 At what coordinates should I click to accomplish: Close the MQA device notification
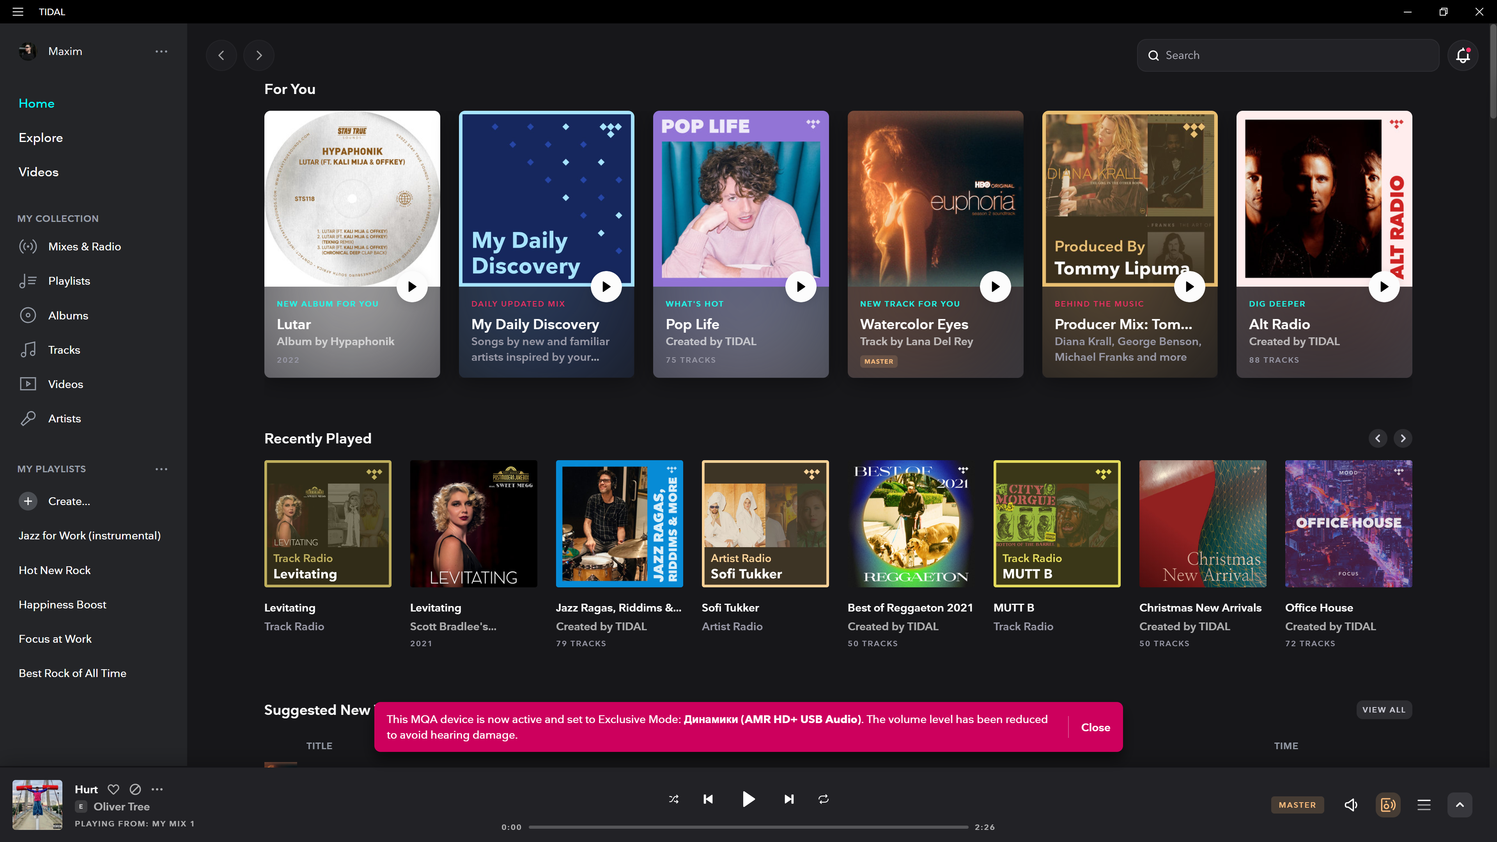tap(1095, 727)
